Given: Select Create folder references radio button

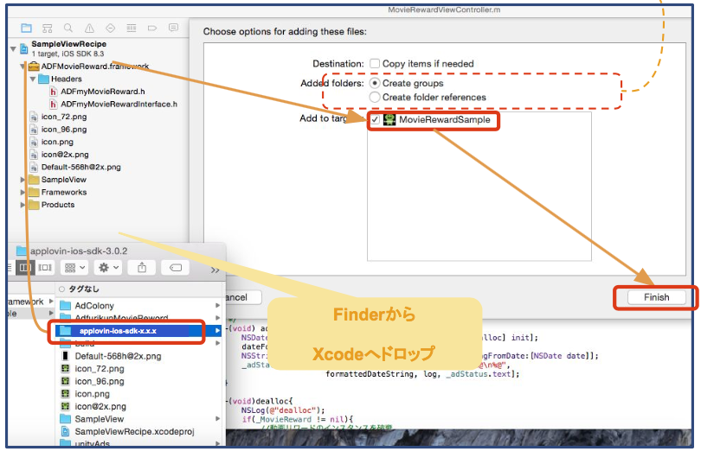Looking at the screenshot, I should (x=375, y=97).
